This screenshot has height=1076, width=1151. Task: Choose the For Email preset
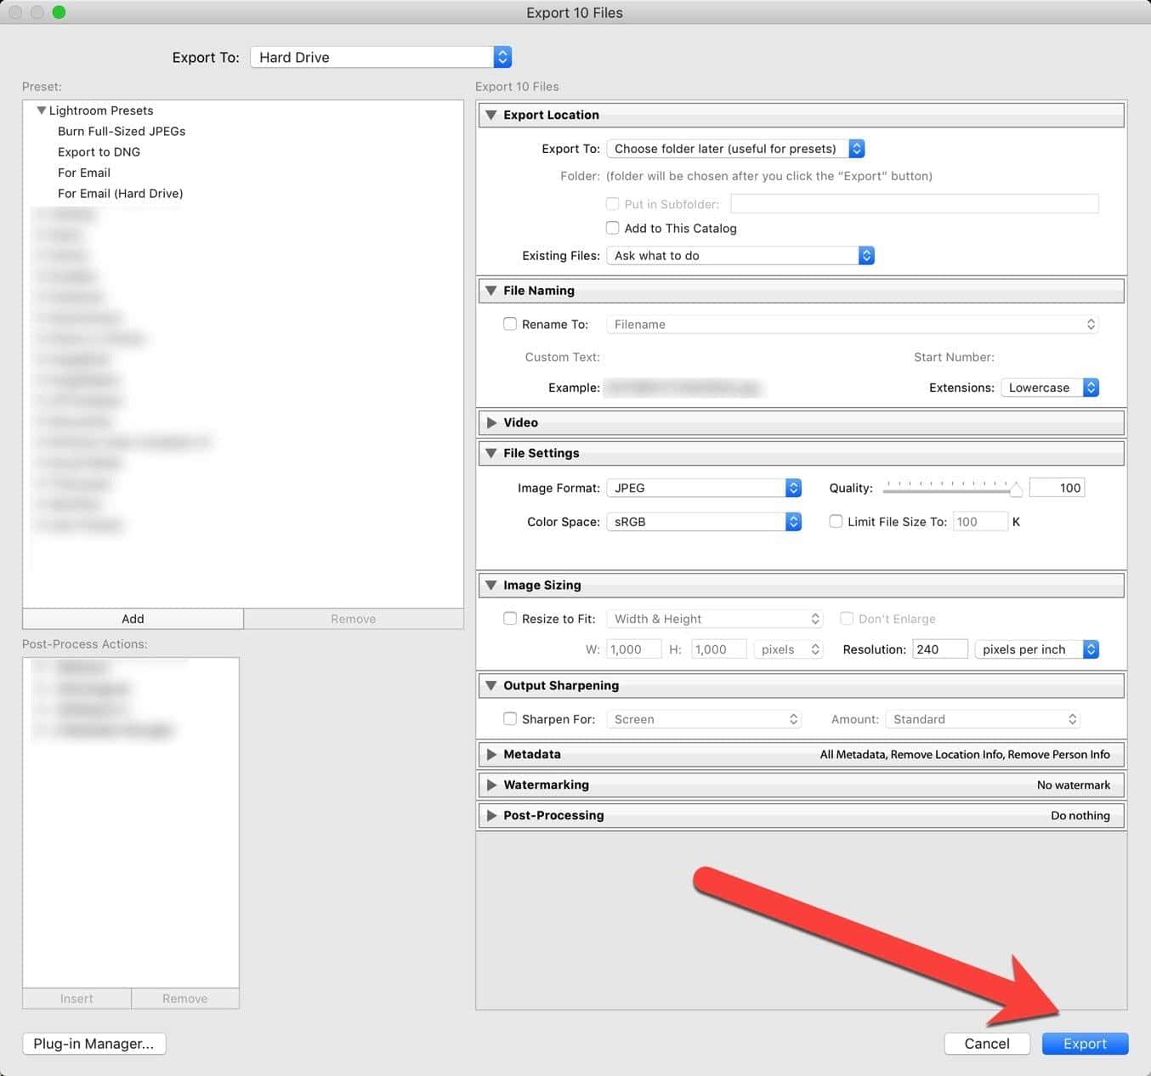coord(84,173)
